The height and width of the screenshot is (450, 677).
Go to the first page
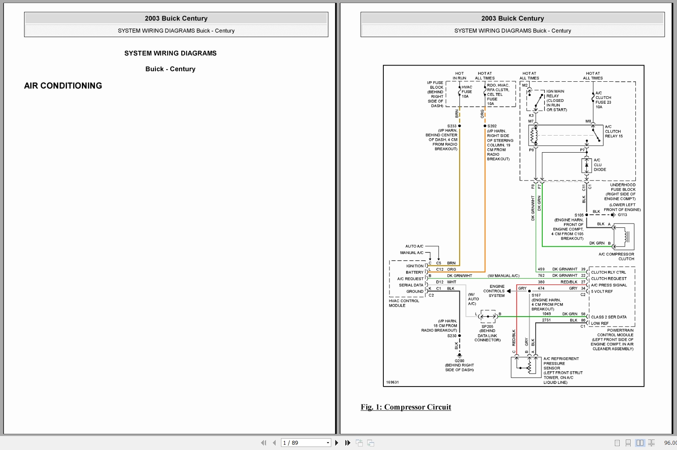coord(263,443)
